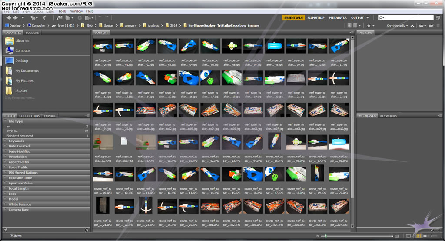Expand the White Balance filter section
Viewport: 445px width, 241px height.
tap(46, 204)
